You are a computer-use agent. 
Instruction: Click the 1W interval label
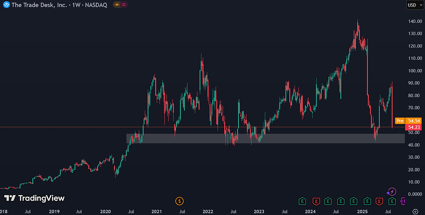pyautogui.click(x=76, y=5)
